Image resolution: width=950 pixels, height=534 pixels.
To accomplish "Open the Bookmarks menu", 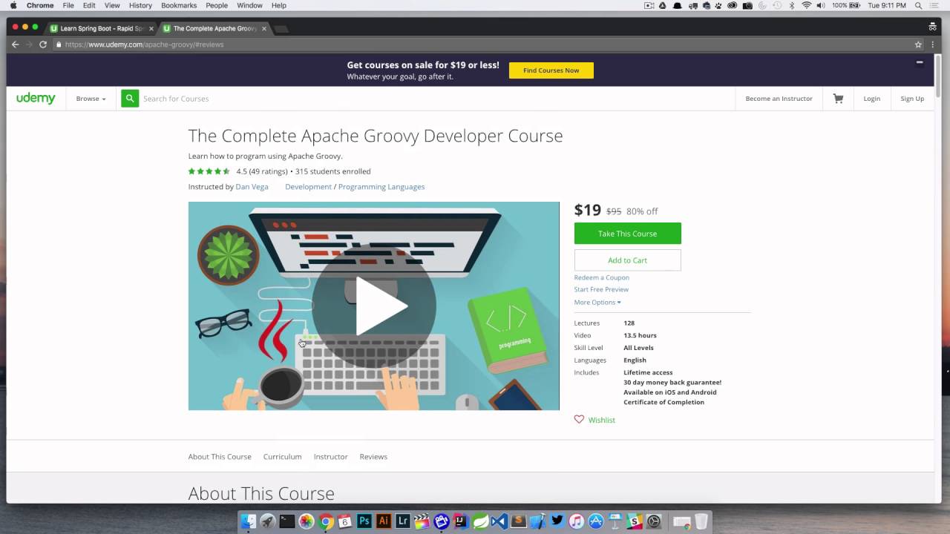I will pos(179,5).
